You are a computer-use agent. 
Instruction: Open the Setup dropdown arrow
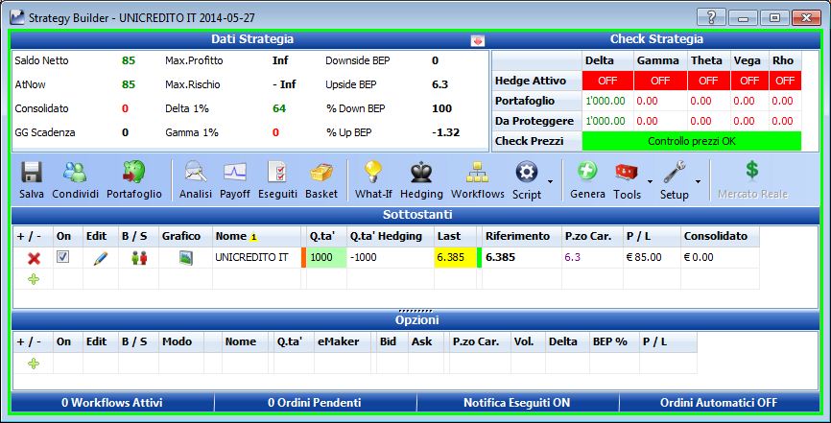(698, 182)
